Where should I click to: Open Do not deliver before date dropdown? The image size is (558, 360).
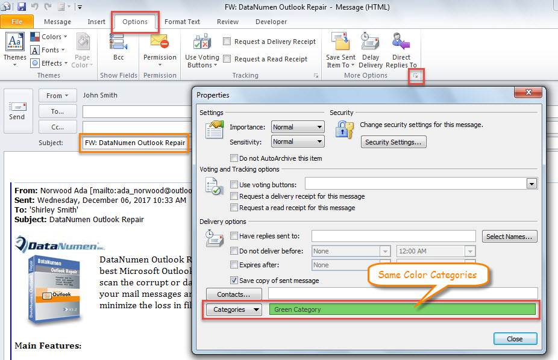tap(385, 251)
